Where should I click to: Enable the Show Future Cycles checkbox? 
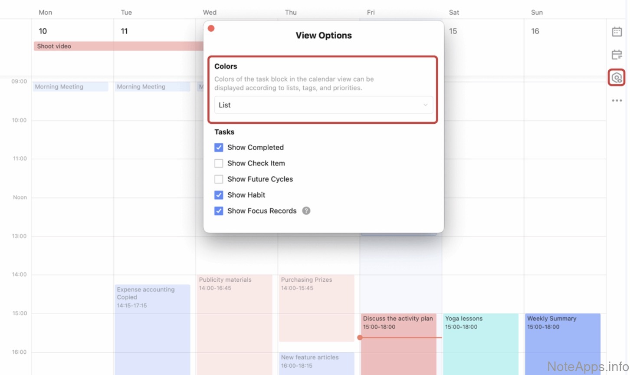tap(219, 179)
